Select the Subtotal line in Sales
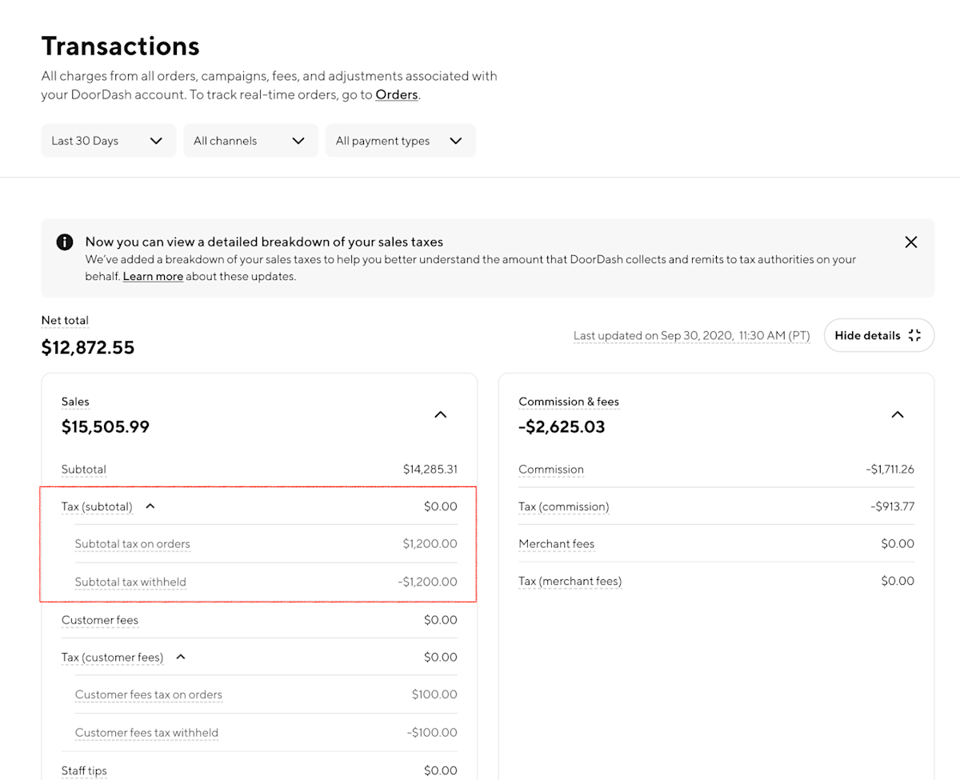Image resolution: width=960 pixels, height=780 pixels. click(83, 470)
